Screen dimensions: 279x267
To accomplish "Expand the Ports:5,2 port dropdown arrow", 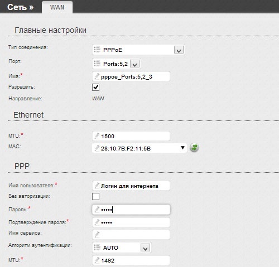I will click(135, 64).
